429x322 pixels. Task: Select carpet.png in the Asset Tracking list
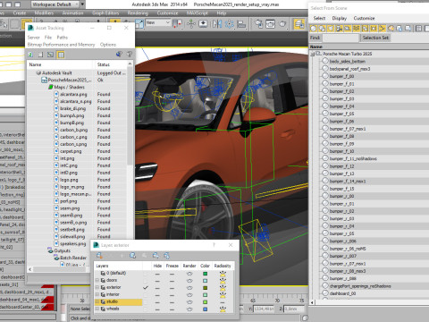click(x=71, y=151)
